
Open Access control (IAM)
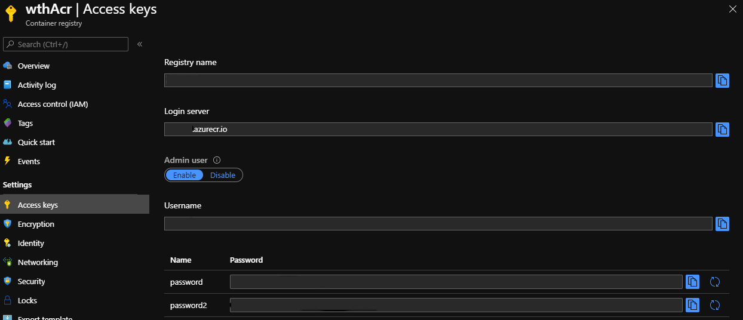[x=53, y=104]
